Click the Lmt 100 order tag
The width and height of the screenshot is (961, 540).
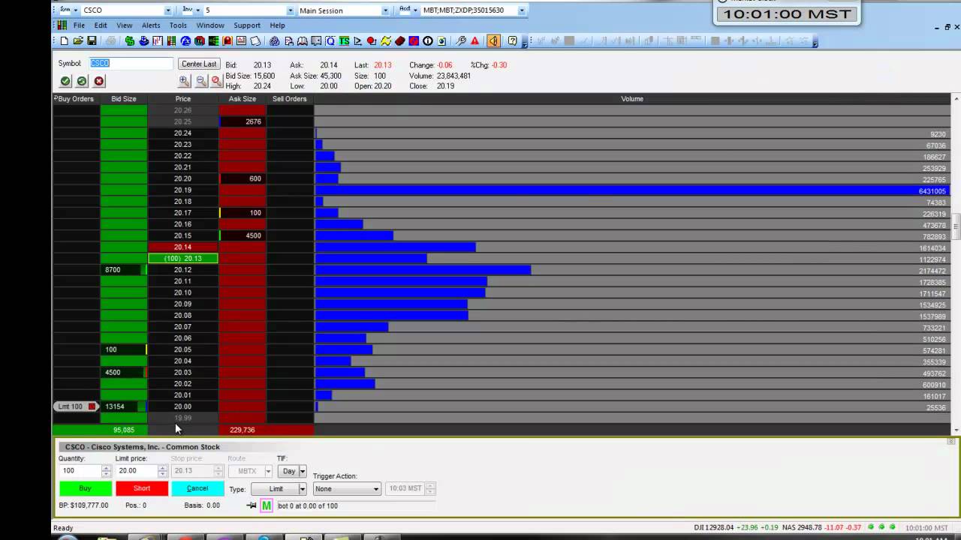coord(76,406)
